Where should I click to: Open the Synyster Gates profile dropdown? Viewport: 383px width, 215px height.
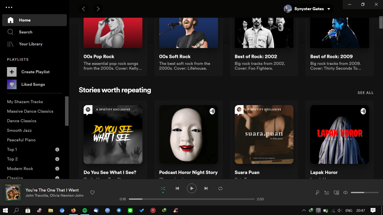coord(308,9)
